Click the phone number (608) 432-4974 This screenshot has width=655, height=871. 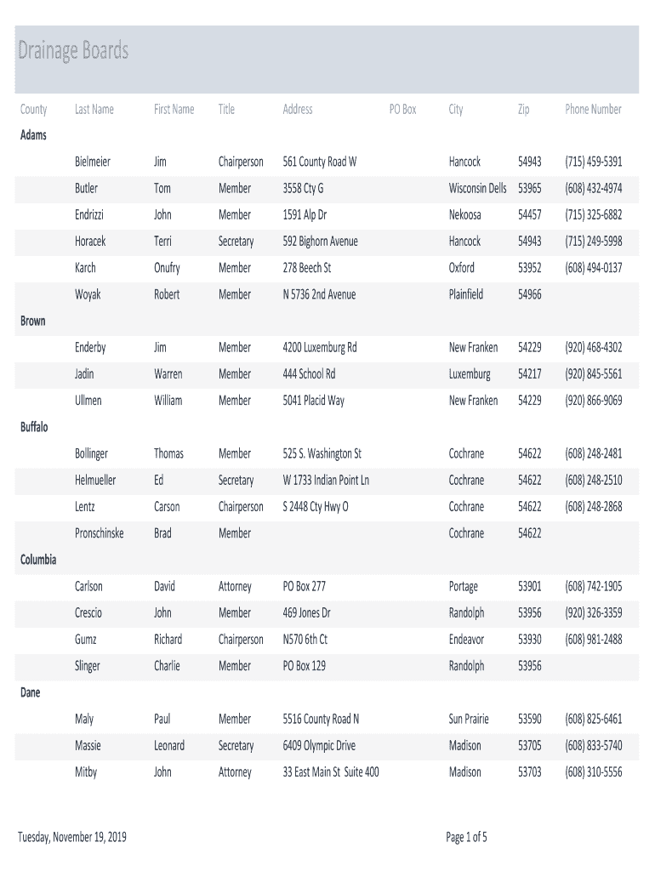coord(593,188)
